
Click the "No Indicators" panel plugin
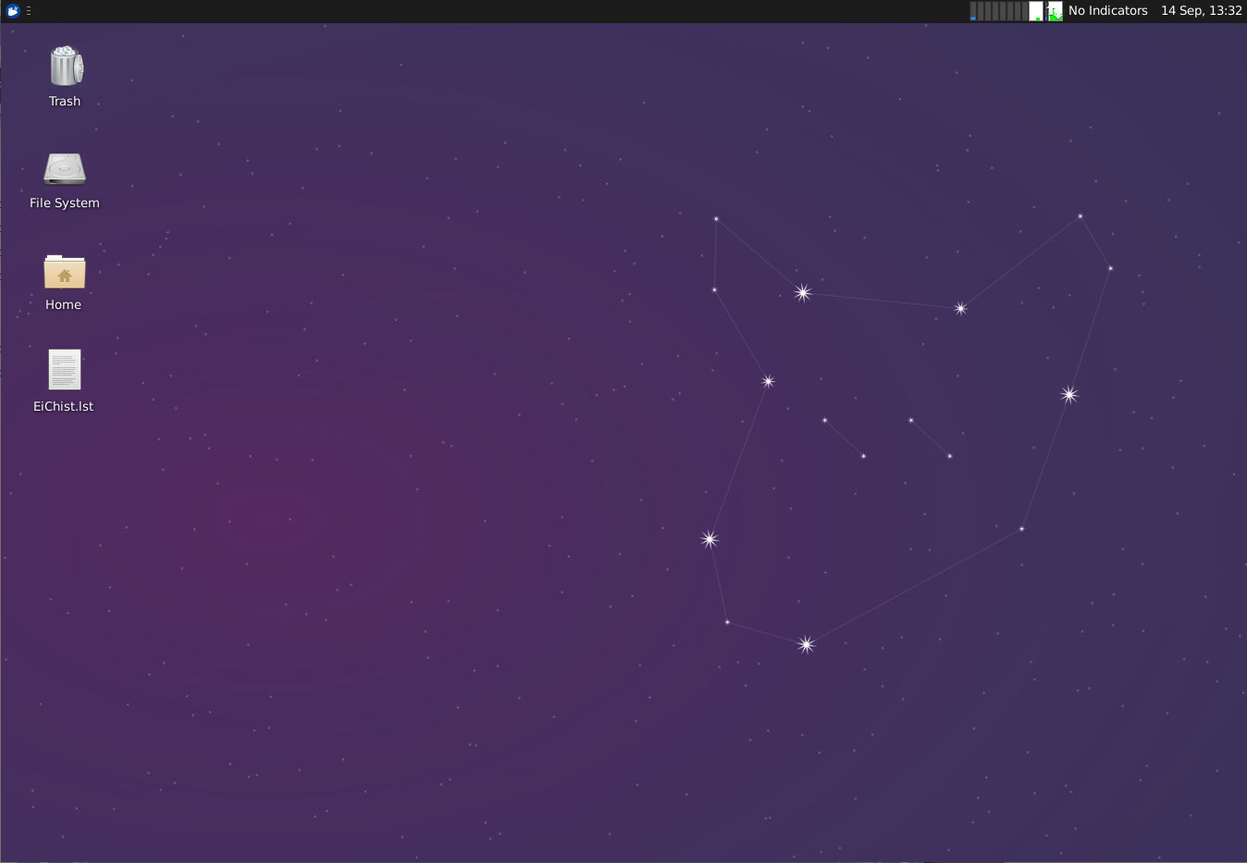pyautogui.click(x=1107, y=11)
